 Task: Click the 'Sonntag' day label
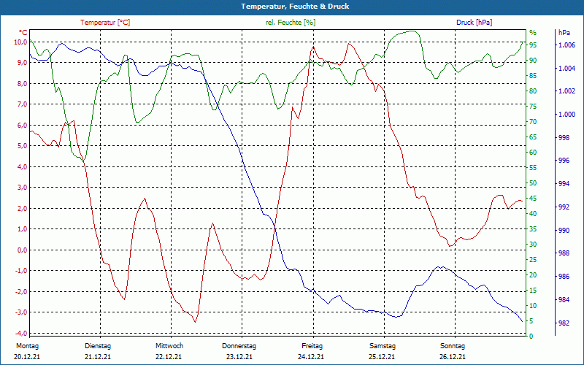pos(453,346)
